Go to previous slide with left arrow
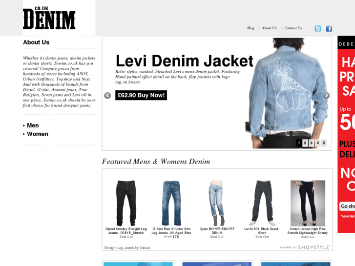Screen dimensions: 355x266 [107, 96]
